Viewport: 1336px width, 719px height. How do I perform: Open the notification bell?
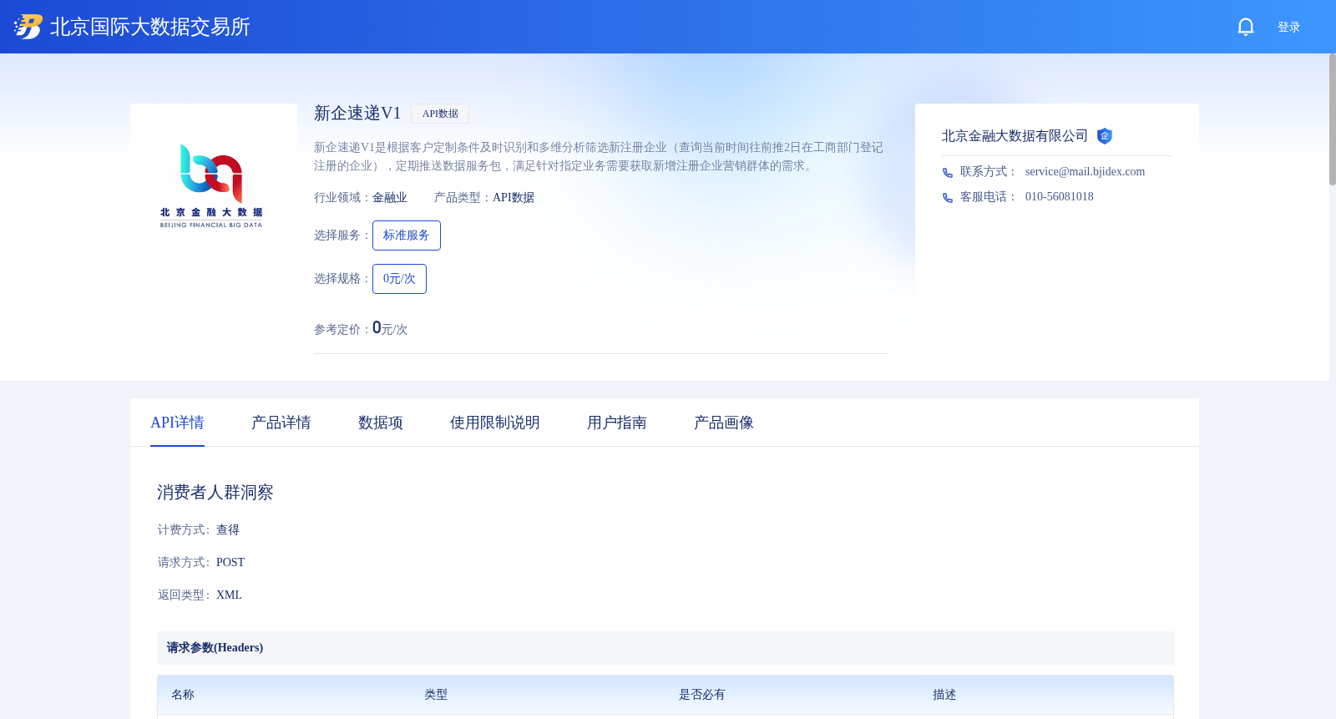coord(1245,27)
